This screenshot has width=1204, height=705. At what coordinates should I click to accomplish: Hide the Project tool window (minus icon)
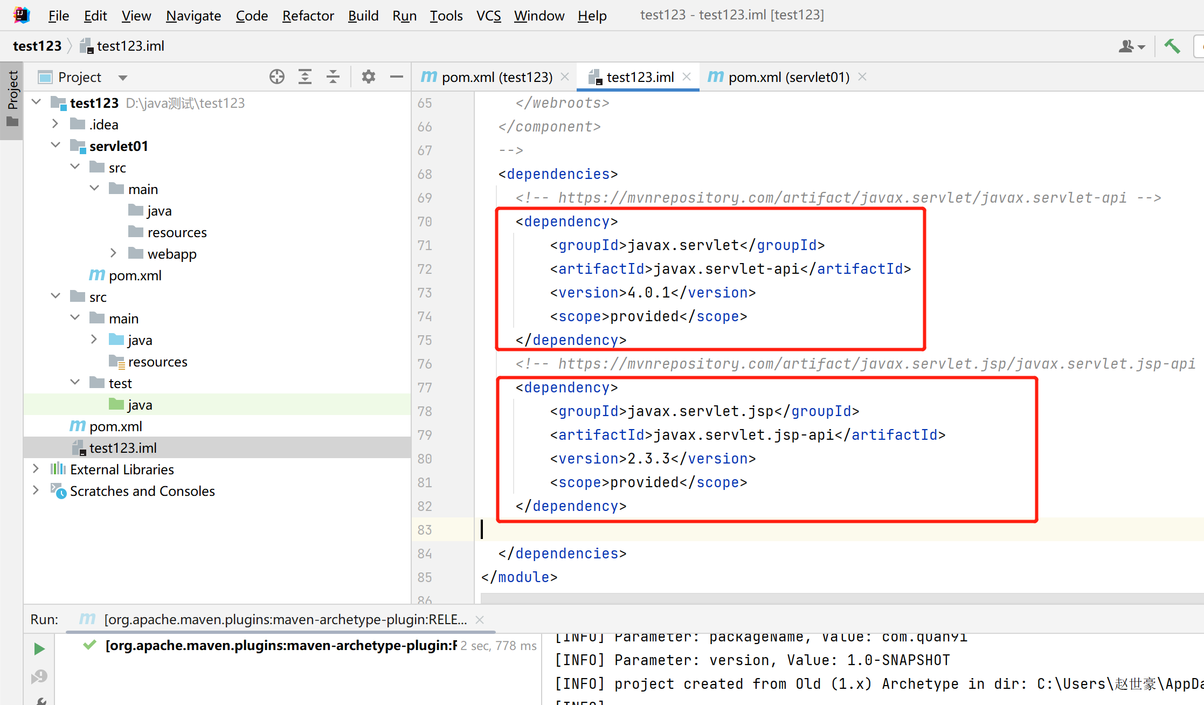397,77
